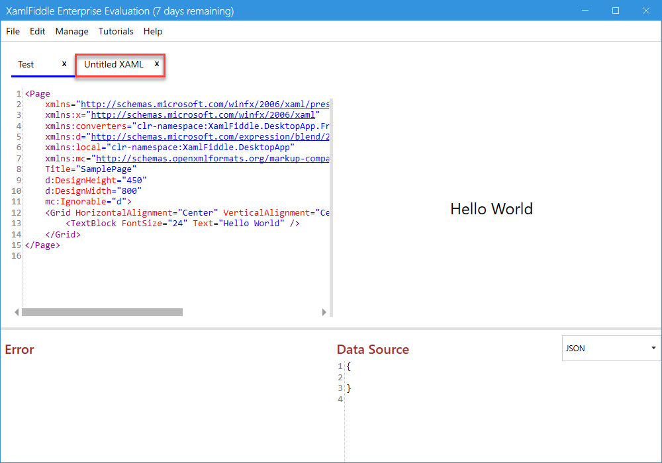This screenshot has height=463, width=662.
Task: Click the Grid HorizontalAlignment code line
Action: coord(187,212)
